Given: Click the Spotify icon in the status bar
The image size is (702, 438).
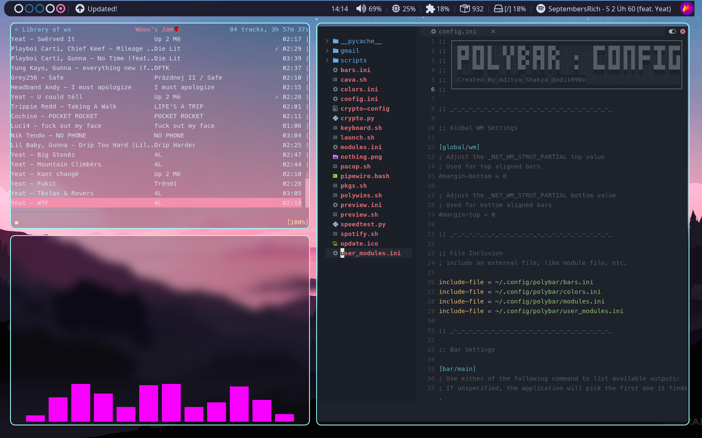Looking at the screenshot, I should click(x=541, y=8).
